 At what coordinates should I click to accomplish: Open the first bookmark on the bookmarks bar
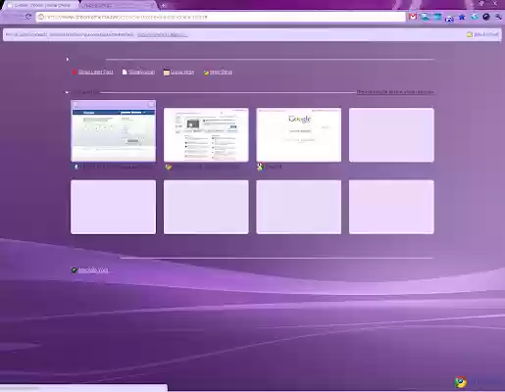[x=26, y=34]
